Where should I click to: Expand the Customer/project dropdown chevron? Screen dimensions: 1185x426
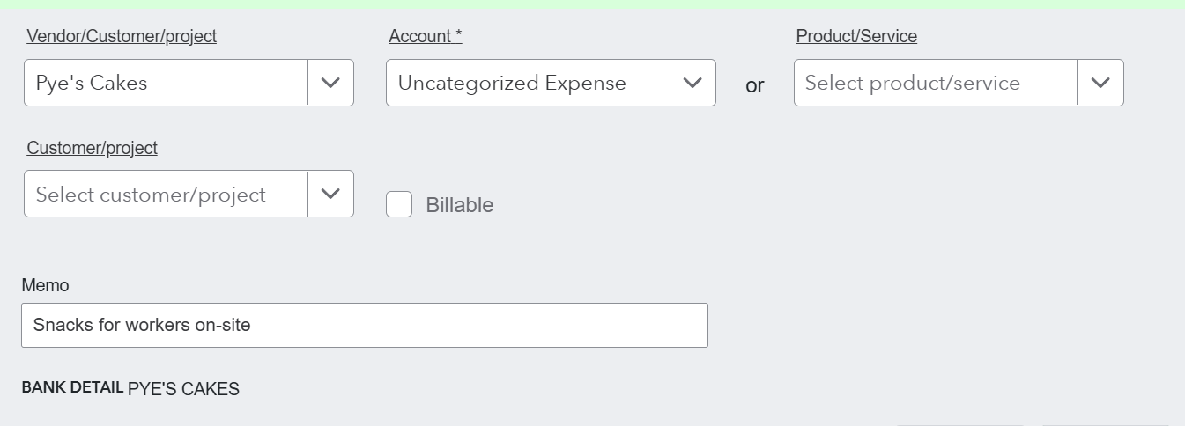[x=330, y=194]
